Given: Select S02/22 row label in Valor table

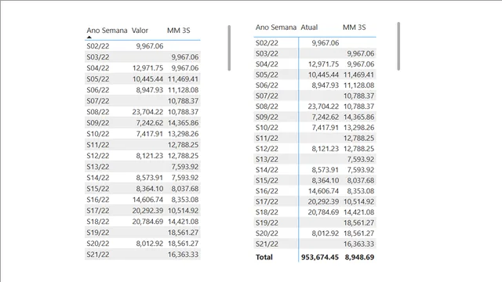Looking at the screenshot, I should (97, 46).
